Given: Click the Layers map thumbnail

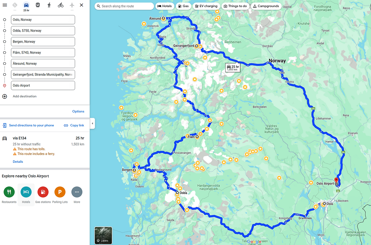Looking at the screenshot, I should coord(103,235).
